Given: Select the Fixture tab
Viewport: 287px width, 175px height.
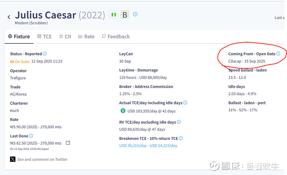Looking at the screenshot, I should (19, 37).
